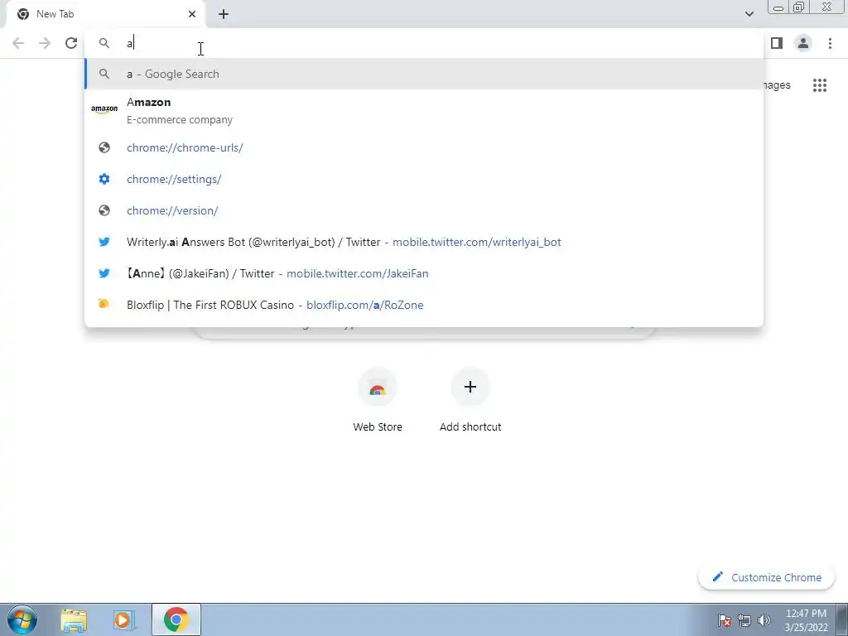Click magnifier icon in Google Search suggestion
Image resolution: width=848 pixels, height=636 pixels.
point(104,74)
